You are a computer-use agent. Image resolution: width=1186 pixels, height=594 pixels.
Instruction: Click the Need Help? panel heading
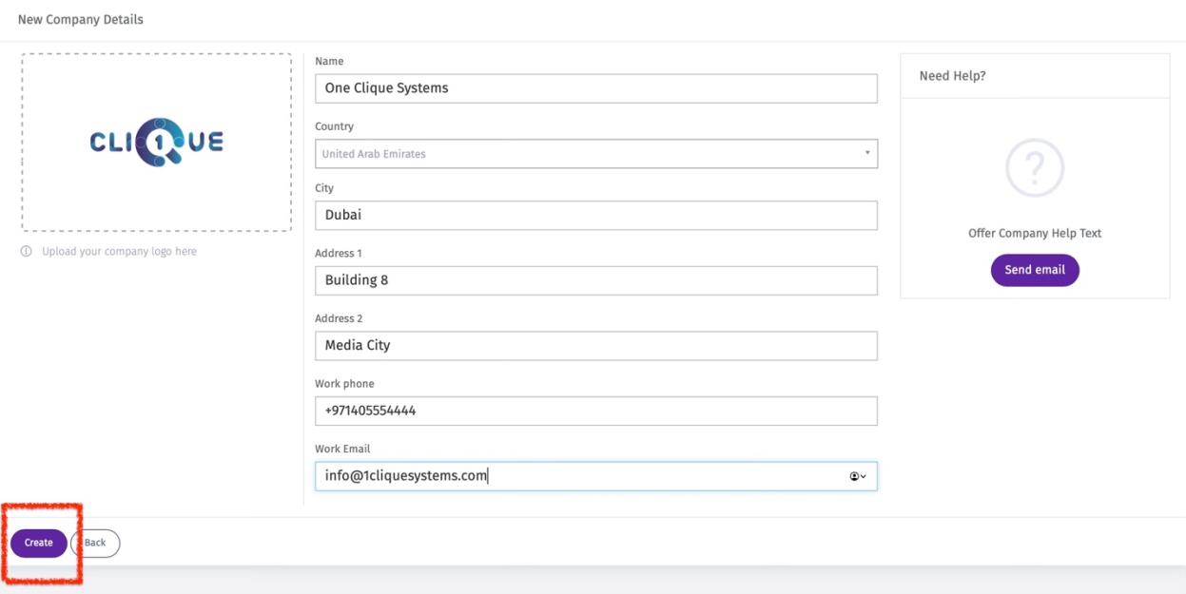[952, 76]
